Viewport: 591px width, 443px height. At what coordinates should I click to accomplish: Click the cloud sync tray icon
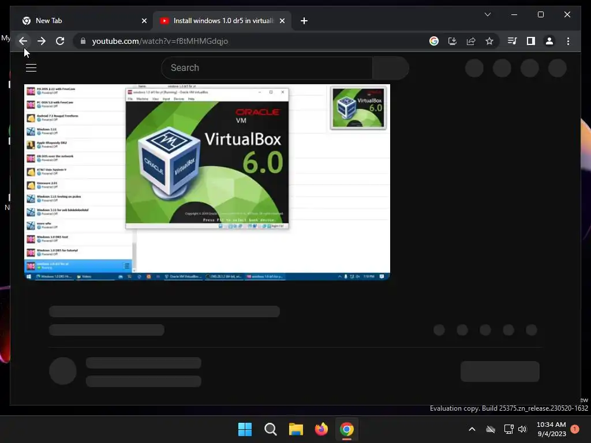(491, 429)
